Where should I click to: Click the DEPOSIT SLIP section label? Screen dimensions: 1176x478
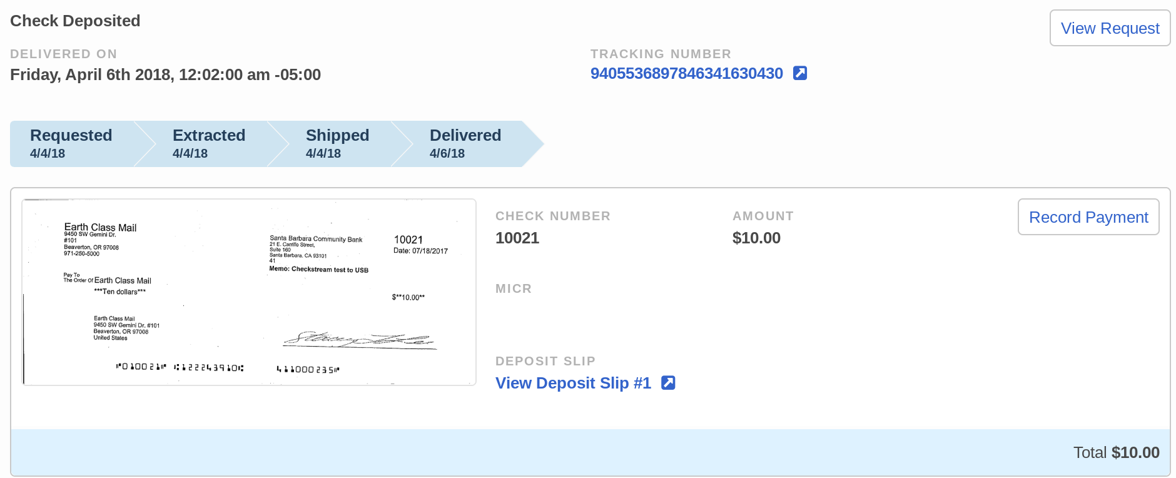(x=545, y=361)
